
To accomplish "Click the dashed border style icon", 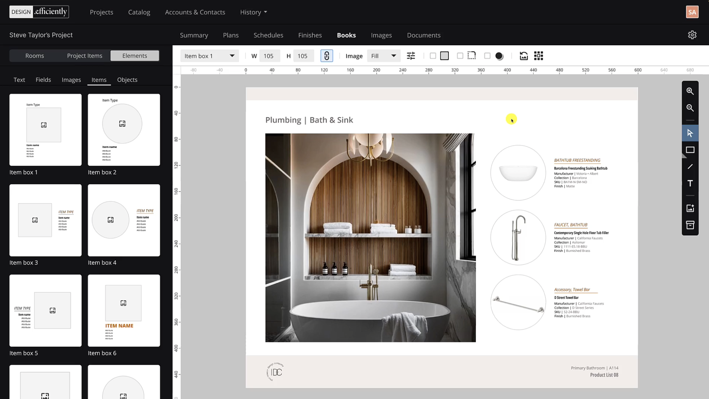I will tap(472, 55).
